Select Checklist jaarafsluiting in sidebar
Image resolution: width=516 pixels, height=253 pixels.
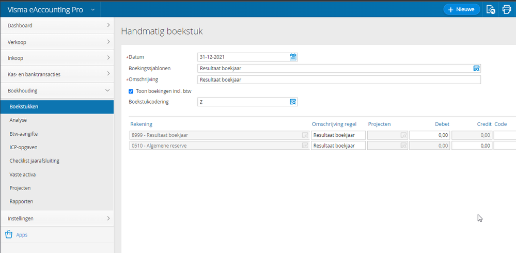[34, 161]
